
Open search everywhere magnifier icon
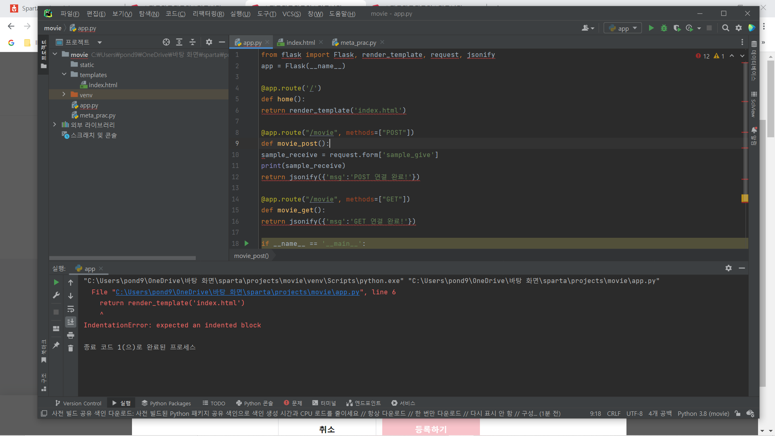(725, 28)
